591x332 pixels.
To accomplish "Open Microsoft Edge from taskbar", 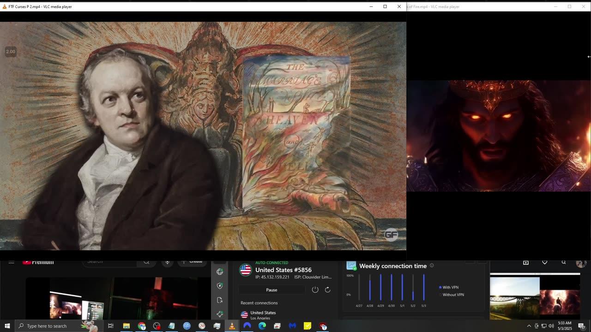I will 262,326.
